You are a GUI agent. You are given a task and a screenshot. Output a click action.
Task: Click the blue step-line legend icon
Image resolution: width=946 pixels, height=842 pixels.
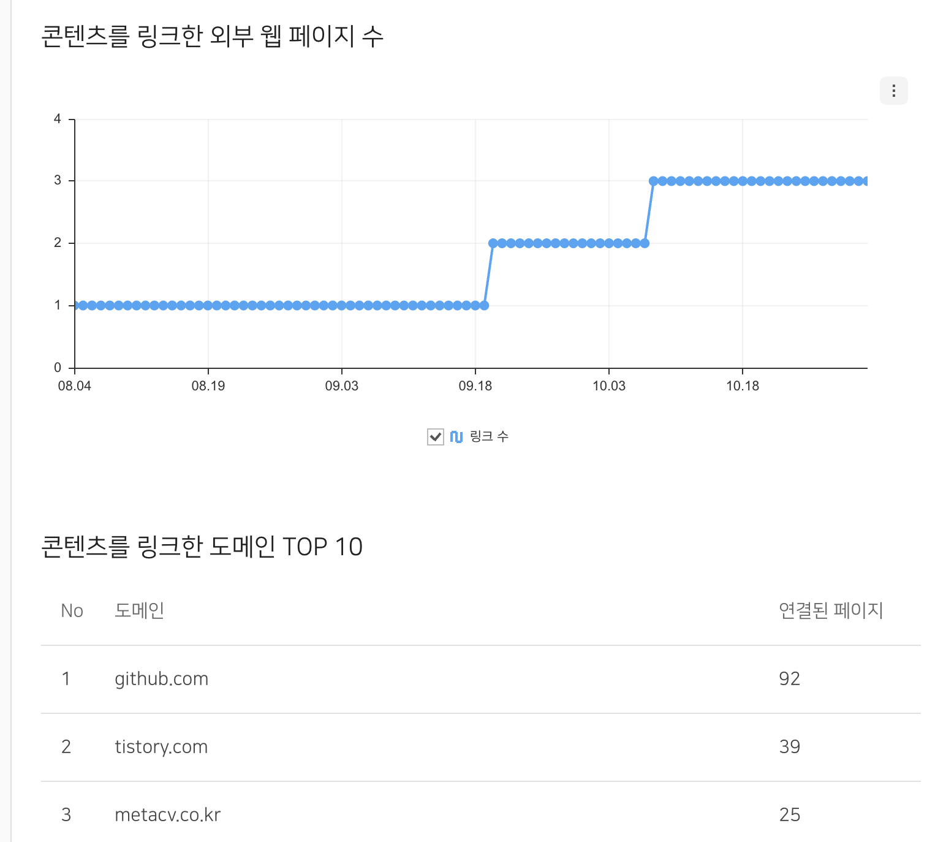(456, 437)
